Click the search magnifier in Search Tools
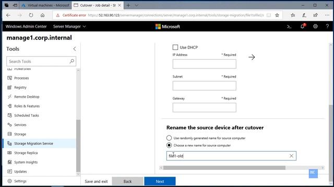 click(72, 61)
